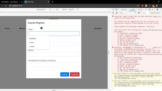Open DevTools settings gear
The image size is (162, 91).
pyautogui.click(x=157, y=10)
